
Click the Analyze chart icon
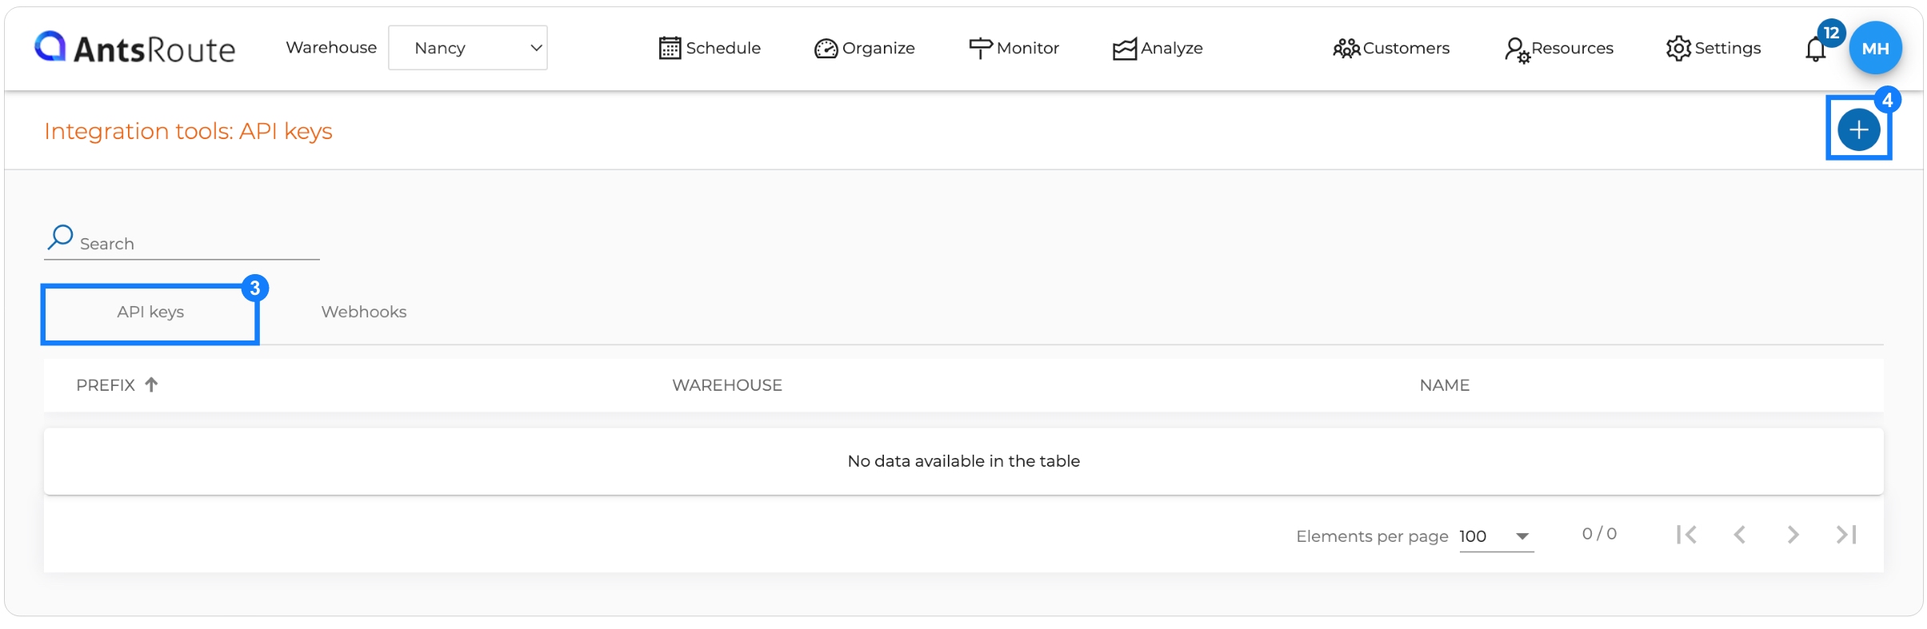(x=1124, y=49)
